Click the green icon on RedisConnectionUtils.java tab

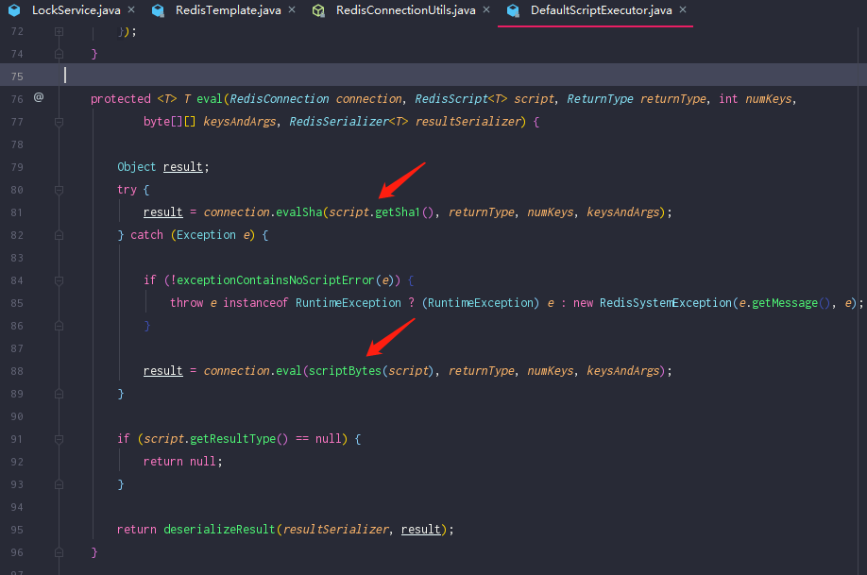(x=319, y=10)
